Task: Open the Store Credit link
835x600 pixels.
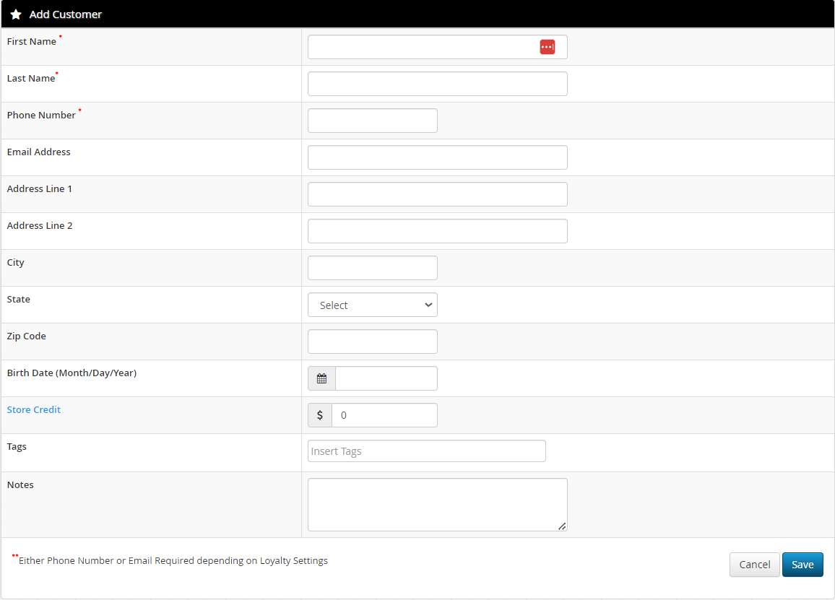Action: [x=33, y=409]
